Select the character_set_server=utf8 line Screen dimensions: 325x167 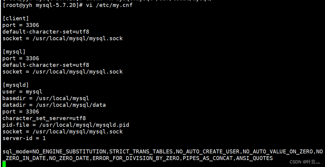tap(44, 118)
